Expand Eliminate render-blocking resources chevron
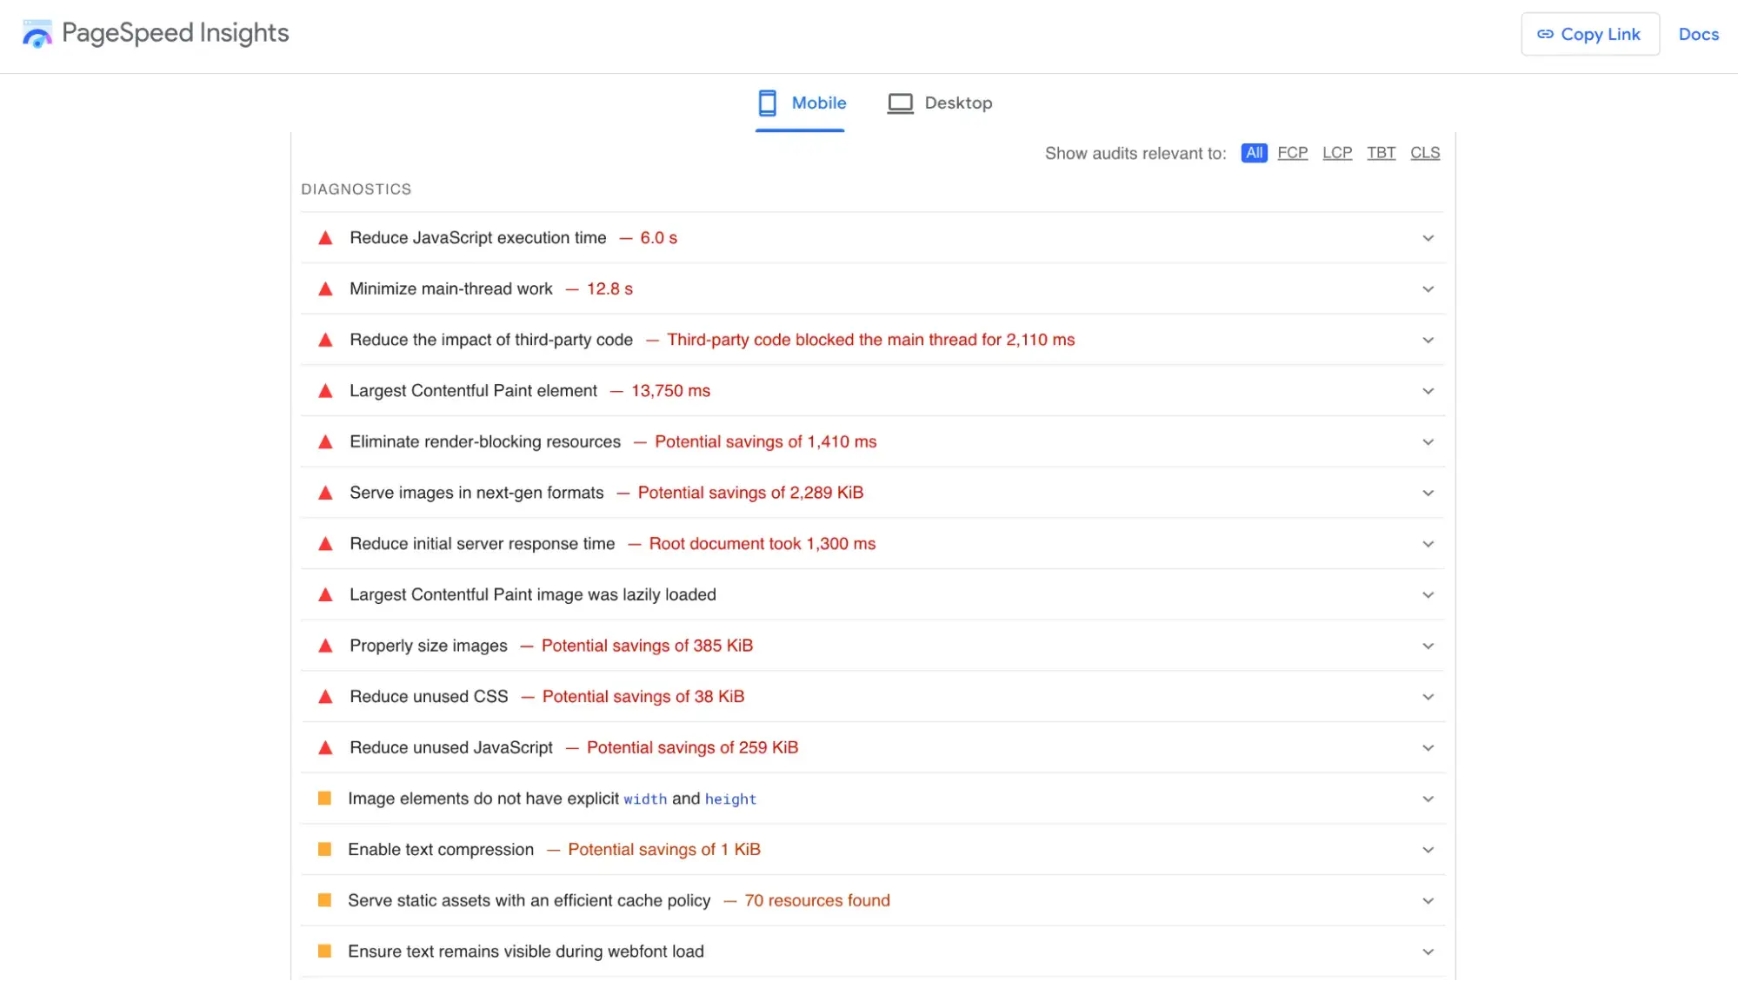This screenshot has width=1738, height=981. point(1428,442)
